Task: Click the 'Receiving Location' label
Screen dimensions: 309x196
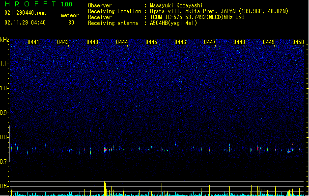Action: 114,11
